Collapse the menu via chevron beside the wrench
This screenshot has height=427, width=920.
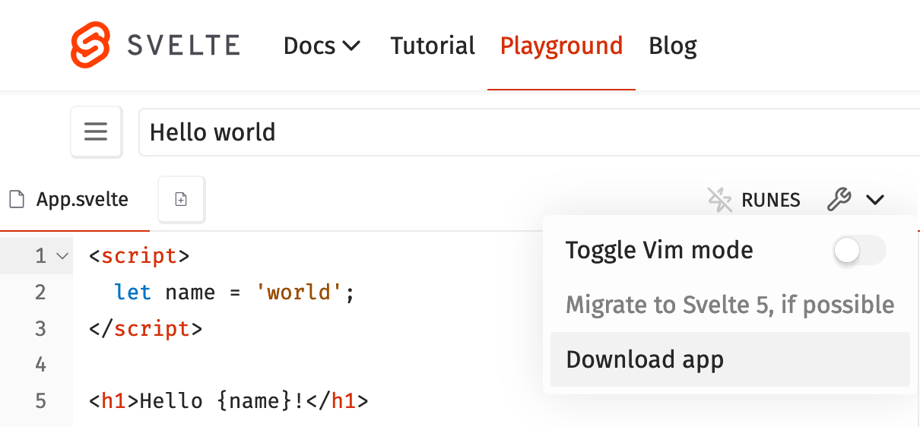[x=875, y=200]
